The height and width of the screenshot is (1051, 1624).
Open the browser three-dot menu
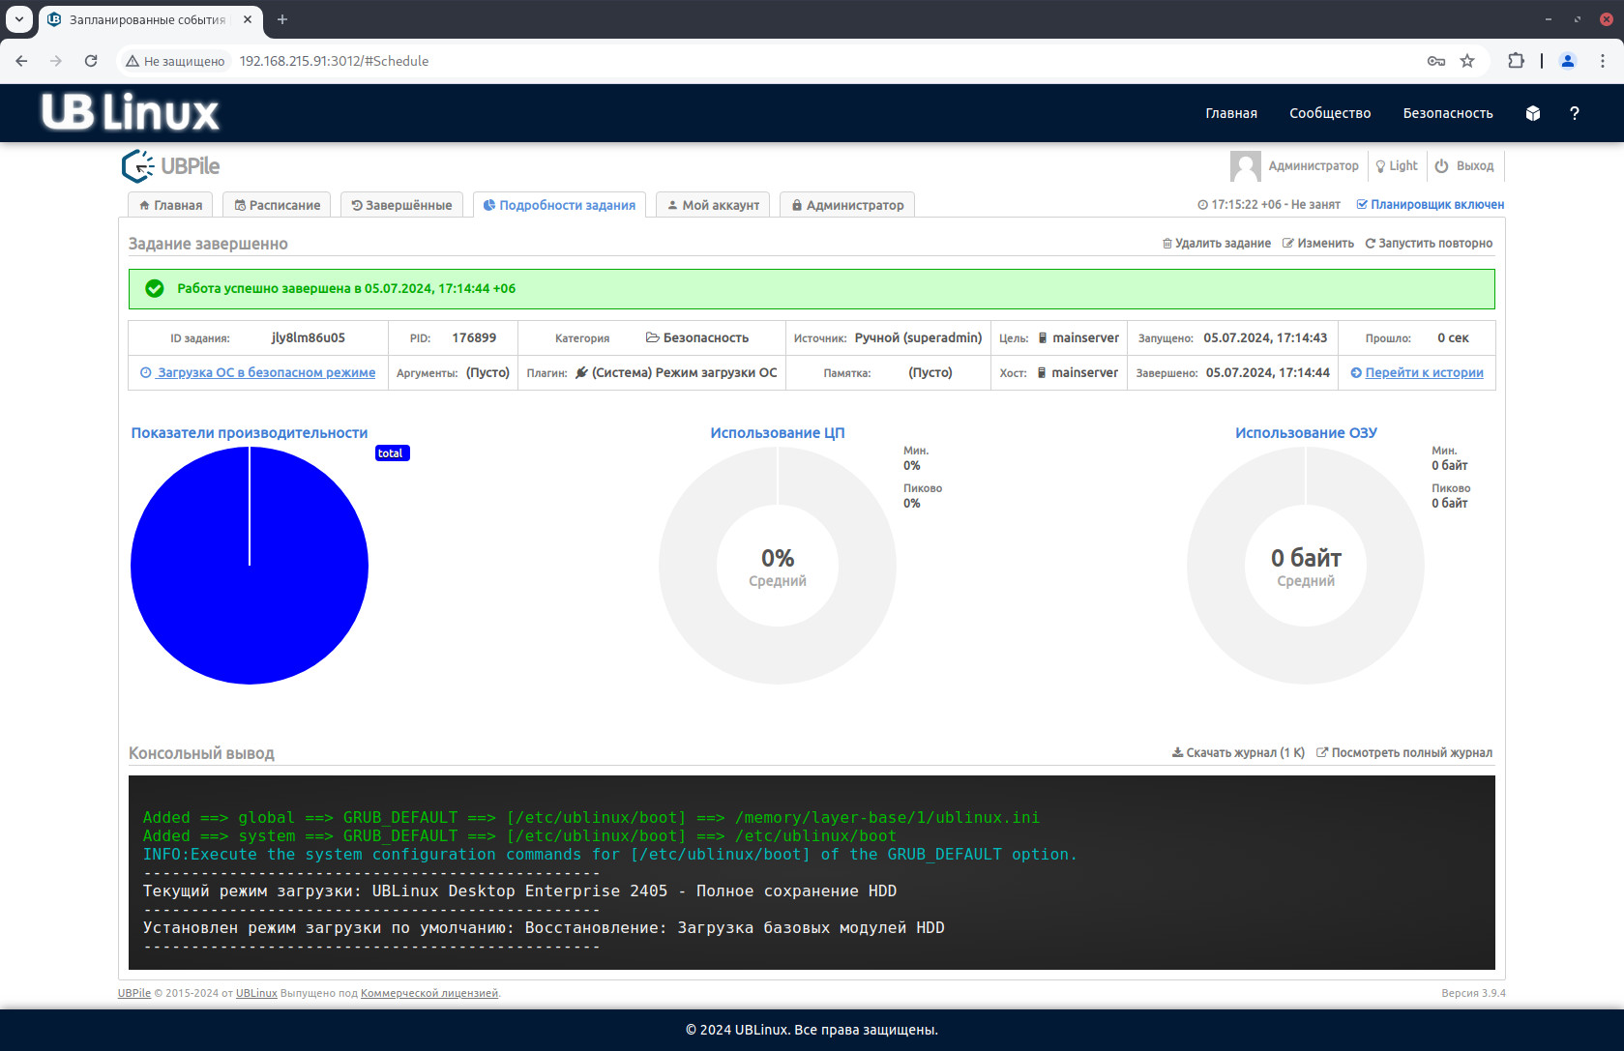pos(1603,61)
